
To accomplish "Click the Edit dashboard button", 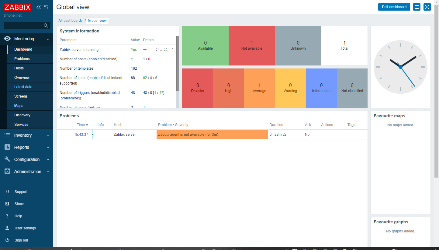I will pos(394,7).
